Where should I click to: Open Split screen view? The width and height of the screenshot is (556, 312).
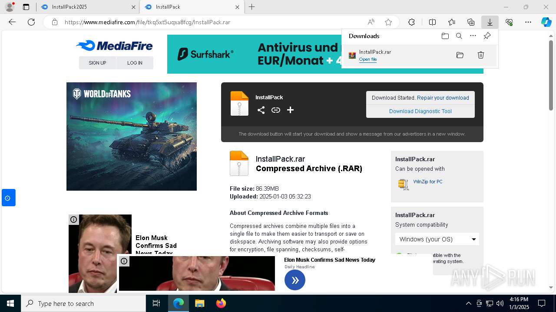pyautogui.click(x=432, y=22)
